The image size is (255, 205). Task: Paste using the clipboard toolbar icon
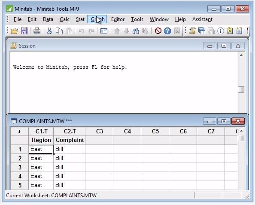click(x=69, y=31)
